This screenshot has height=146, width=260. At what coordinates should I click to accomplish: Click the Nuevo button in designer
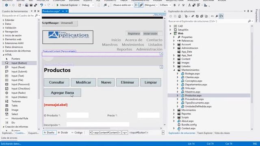click(106, 82)
